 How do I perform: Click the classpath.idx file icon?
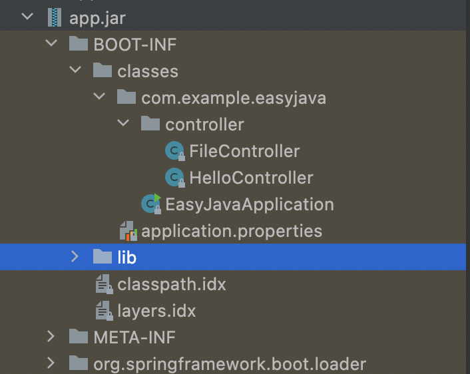coord(103,284)
